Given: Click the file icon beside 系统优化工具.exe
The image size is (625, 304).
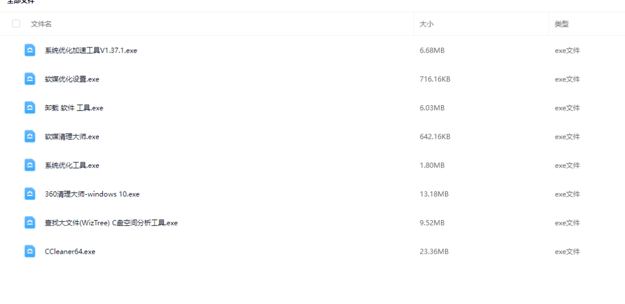Looking at the screenshot, I should point(30,165).
